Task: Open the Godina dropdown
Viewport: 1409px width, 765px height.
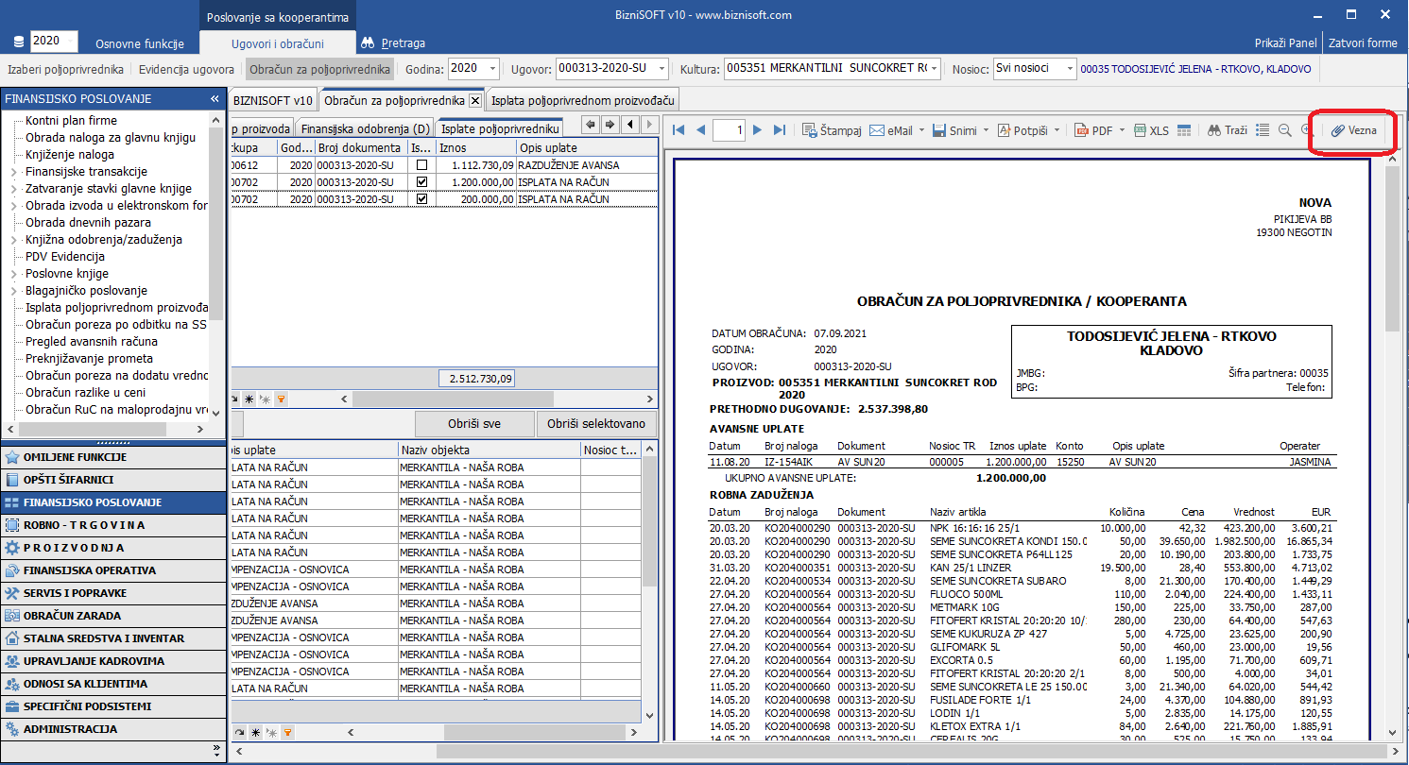Action: click(x=491, y=69)
